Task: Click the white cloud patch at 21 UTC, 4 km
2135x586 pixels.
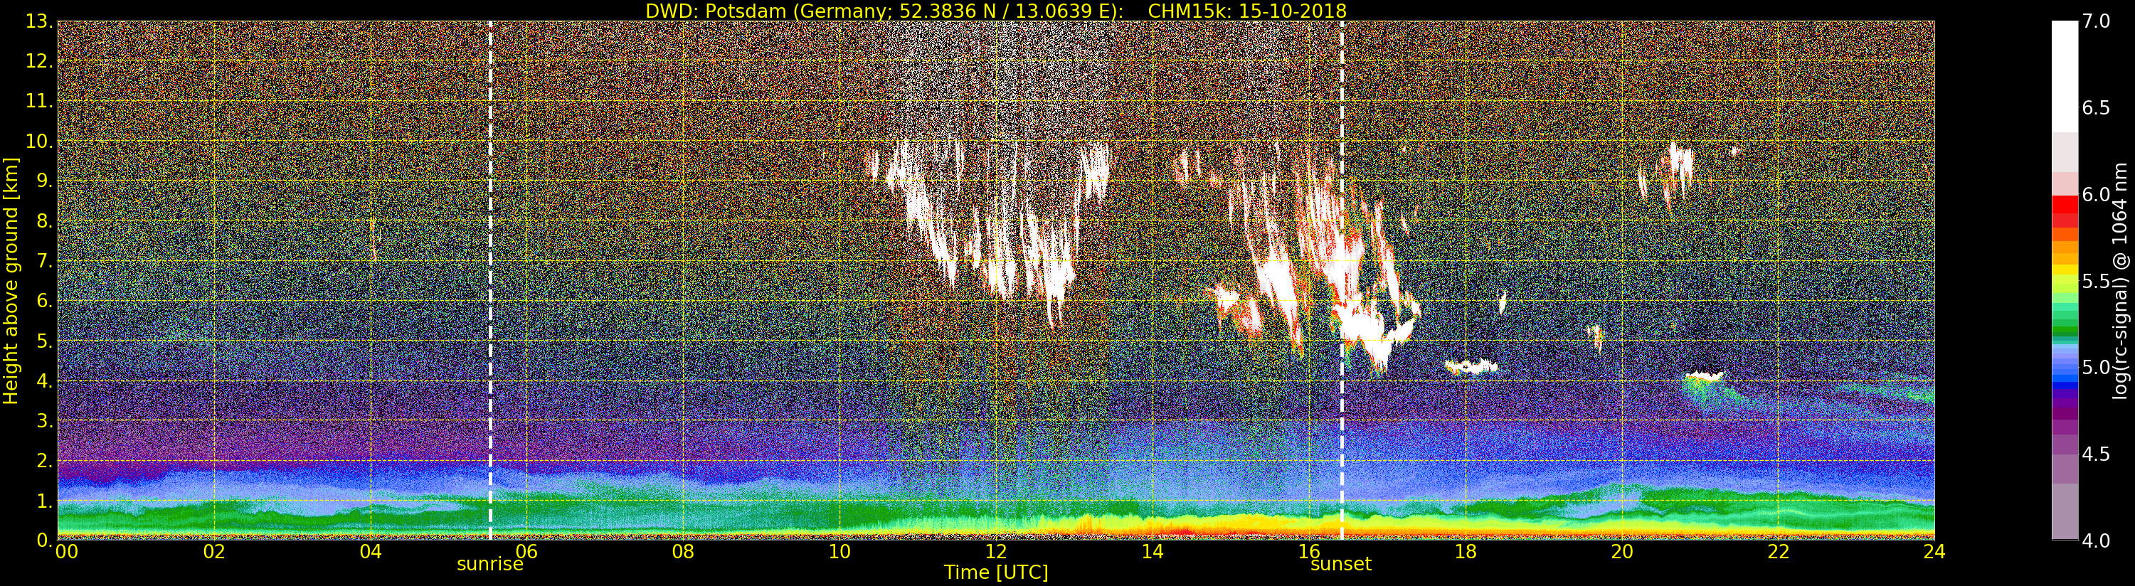Action: click(1705, 375)
